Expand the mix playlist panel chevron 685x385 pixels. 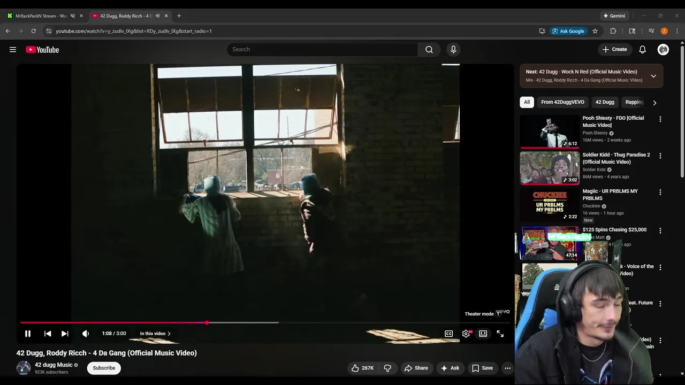653,76
